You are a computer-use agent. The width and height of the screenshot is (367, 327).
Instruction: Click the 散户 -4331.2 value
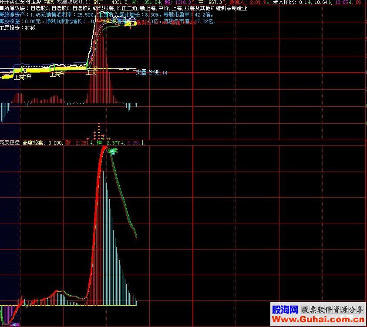(x=111, y=2)
